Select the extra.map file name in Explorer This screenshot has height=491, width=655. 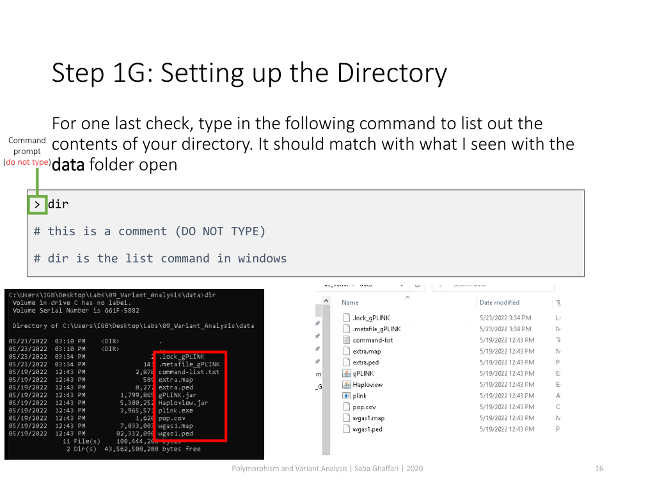coord(367,351)
